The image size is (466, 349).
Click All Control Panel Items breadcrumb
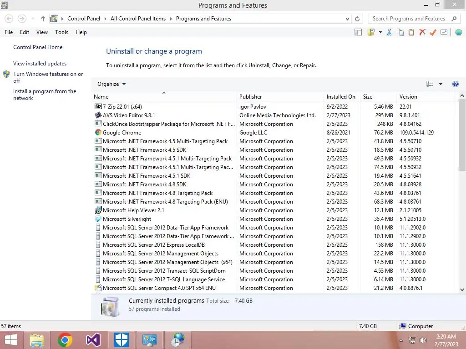coord(138,18)
